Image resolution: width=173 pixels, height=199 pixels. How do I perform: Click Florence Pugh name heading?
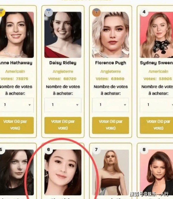pos(111,63)
